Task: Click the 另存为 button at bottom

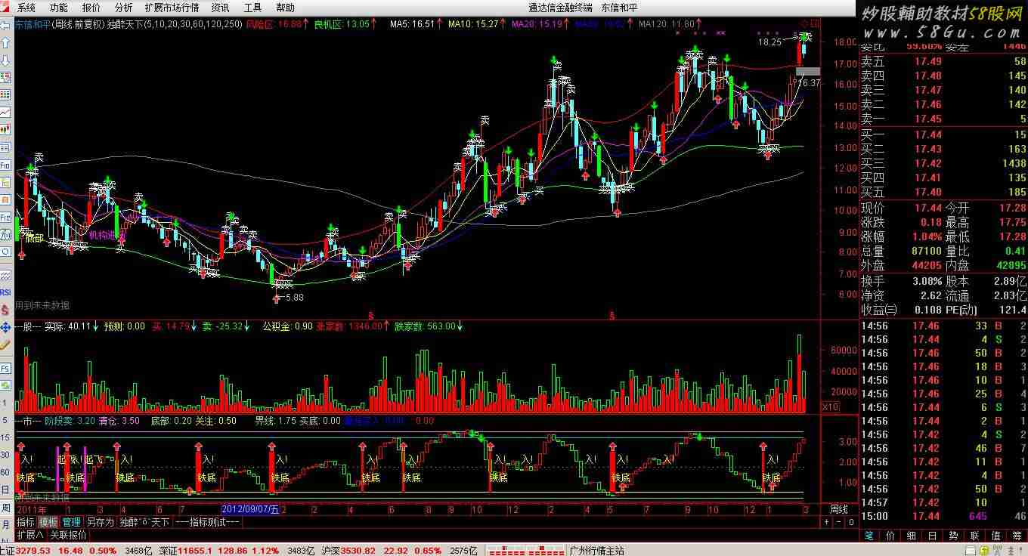Action: tap(100, 522)
